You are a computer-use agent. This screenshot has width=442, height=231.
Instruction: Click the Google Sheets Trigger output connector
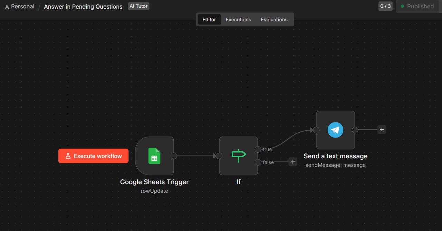[x=174, y=156]
